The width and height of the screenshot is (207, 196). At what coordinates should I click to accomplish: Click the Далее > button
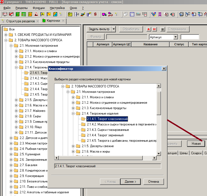[130, 182]
